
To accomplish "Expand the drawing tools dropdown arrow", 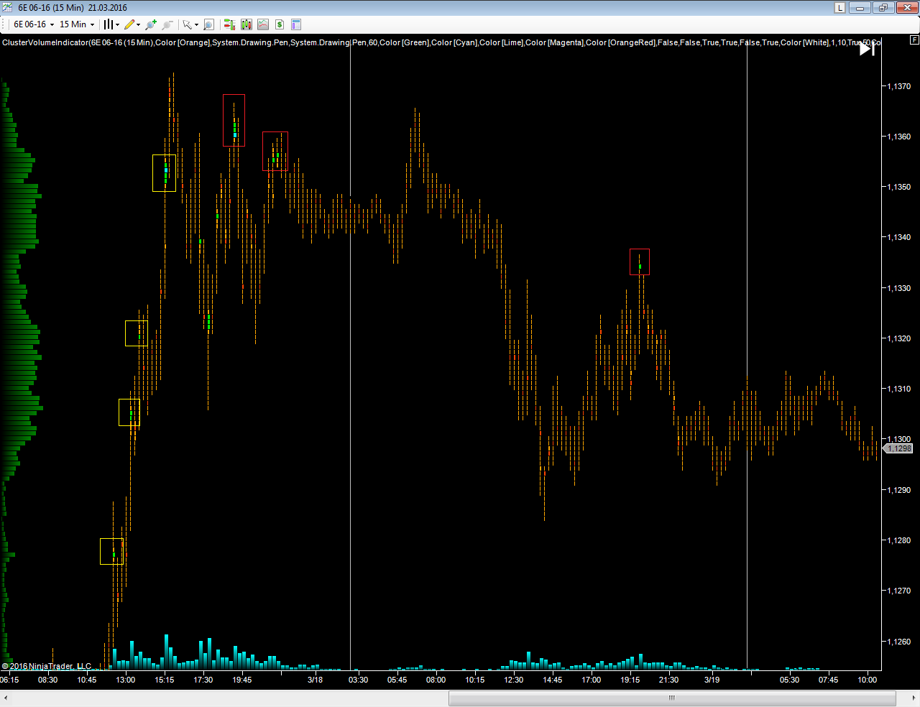I will [138, 24].
